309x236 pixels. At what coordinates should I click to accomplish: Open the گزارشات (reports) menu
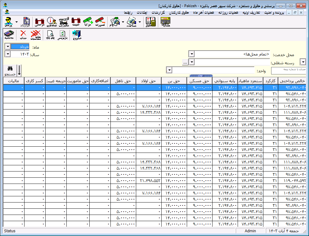(x=158, y=13)
